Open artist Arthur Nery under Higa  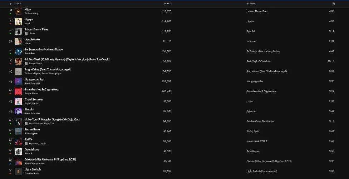pos(31,13)
